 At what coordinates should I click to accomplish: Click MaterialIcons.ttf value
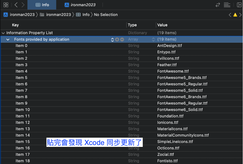pyautogui.click(x=172, y=129)
